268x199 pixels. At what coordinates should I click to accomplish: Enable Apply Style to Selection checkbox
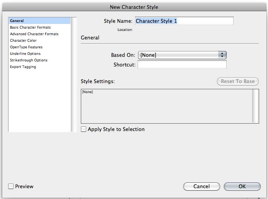(x=84, y=129)
